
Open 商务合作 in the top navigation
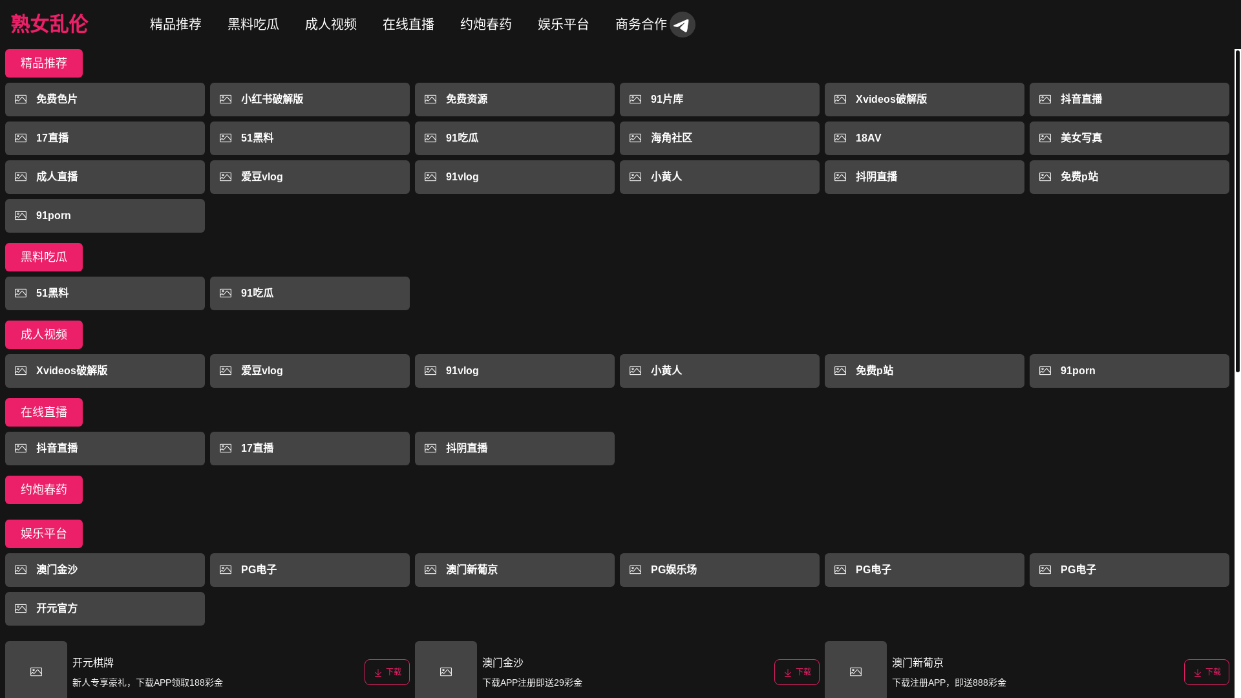point(641,24)
